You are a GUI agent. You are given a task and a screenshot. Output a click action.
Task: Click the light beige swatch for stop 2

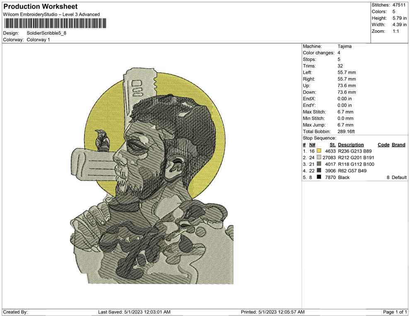point(319,157)
